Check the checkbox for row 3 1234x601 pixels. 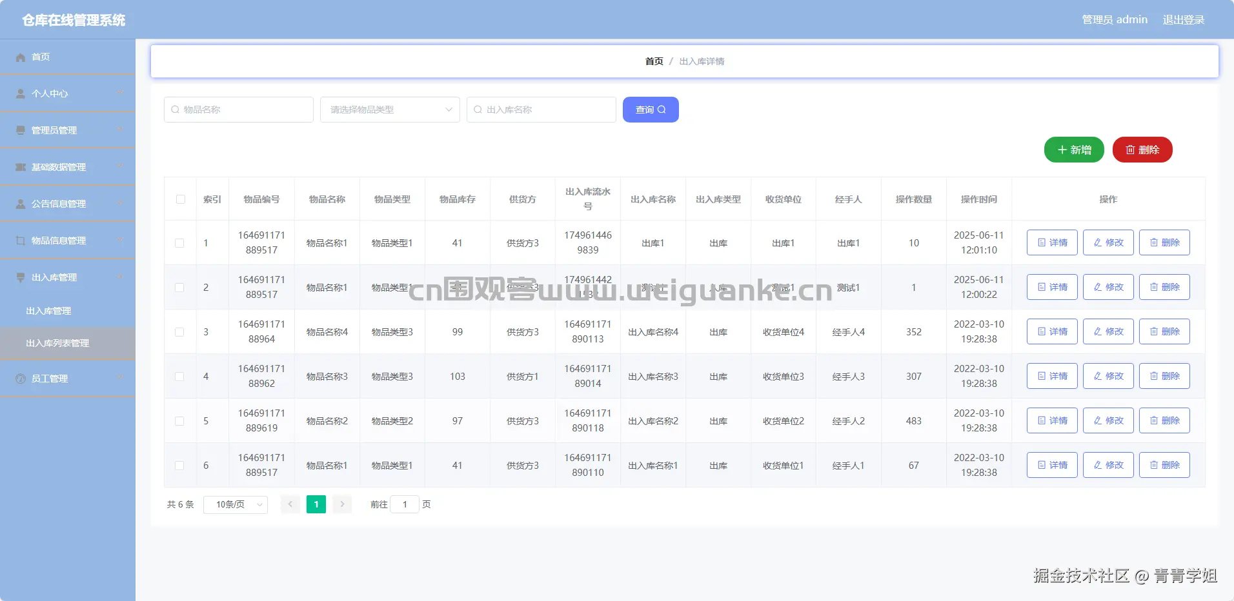coord(179,333)
